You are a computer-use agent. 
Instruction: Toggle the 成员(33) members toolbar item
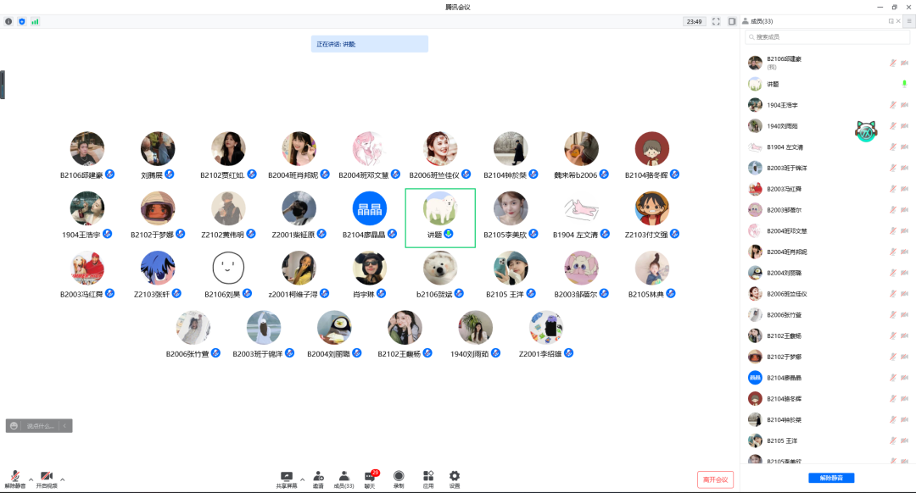coord(343,479)
